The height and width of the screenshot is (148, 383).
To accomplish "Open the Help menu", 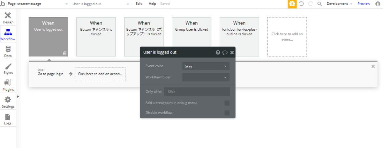I will pos(152,4).
